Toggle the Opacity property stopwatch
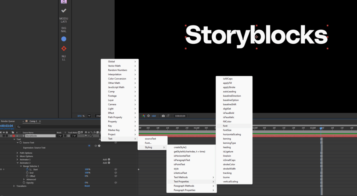The height and width of the screenshot is (196, 357). 24,182
